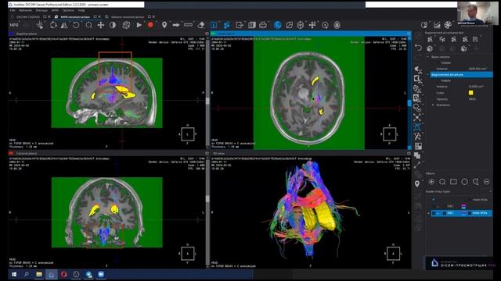This screenshot has width=501, height=281.
Task: Open the File menu
Action: tap(13, 10)
